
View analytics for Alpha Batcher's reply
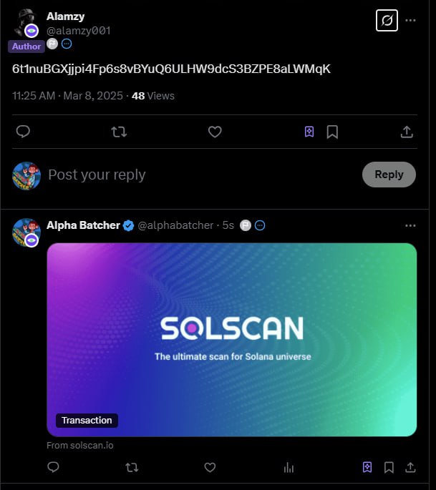289,468
